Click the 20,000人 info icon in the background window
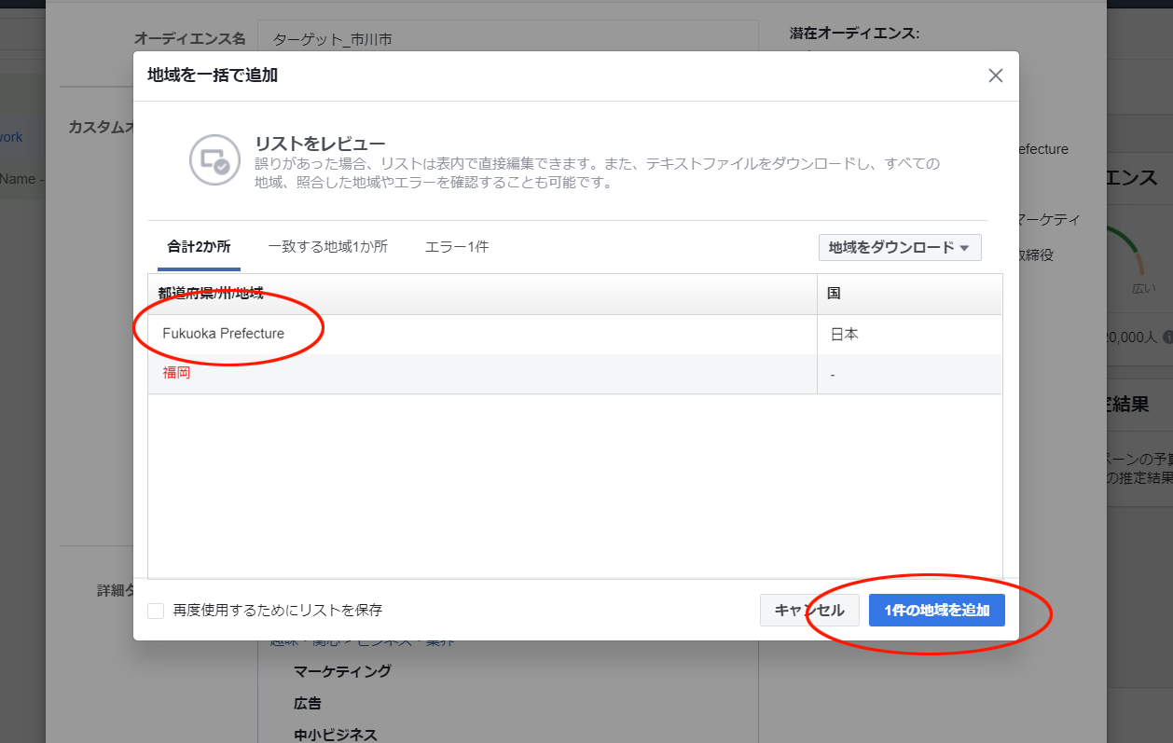Screen dimensions: 1173x743 pyautogui.click(x=1167, y=337)
